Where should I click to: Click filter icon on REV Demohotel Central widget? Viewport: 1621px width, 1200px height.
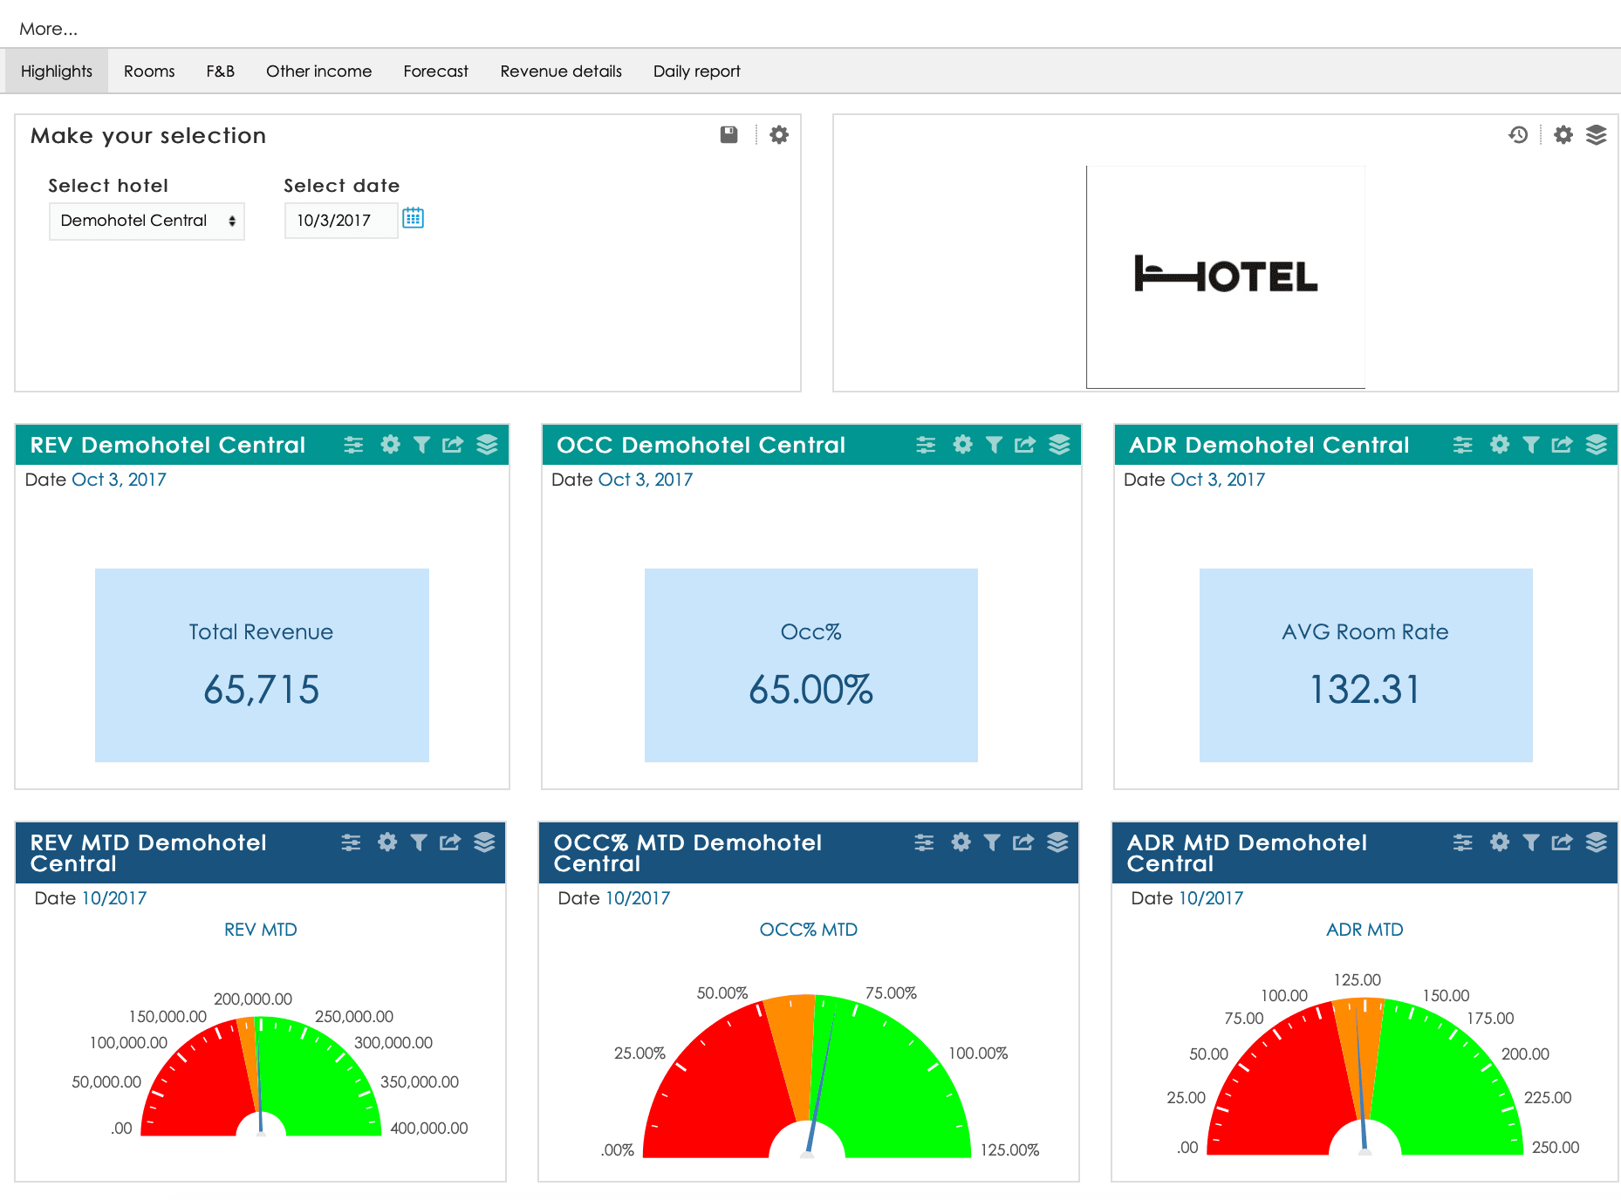coord(421,445)
